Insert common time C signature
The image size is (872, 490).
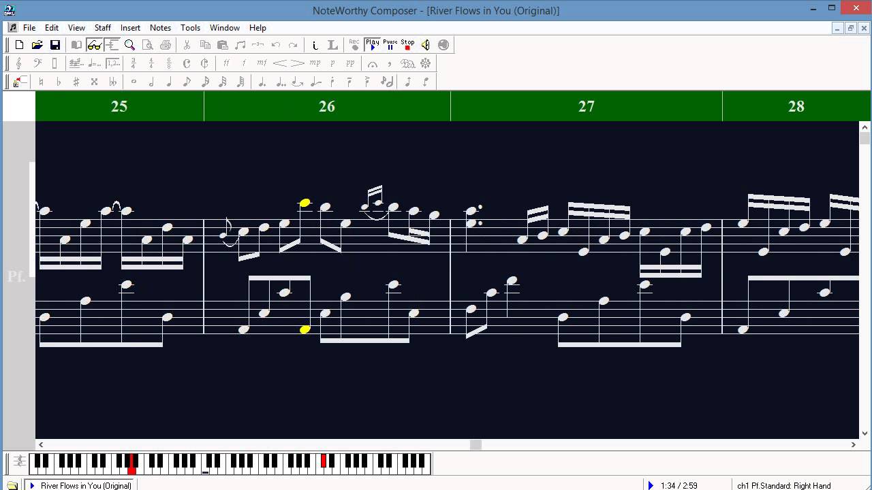(187, 63)
